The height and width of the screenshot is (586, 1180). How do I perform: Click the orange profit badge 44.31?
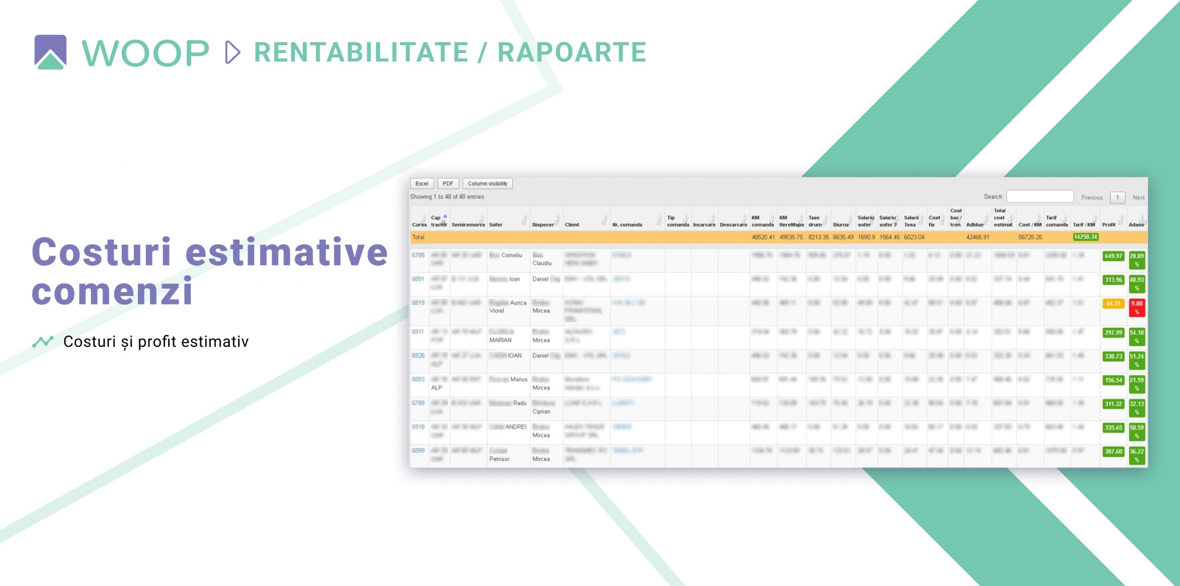coord(1113,304)
